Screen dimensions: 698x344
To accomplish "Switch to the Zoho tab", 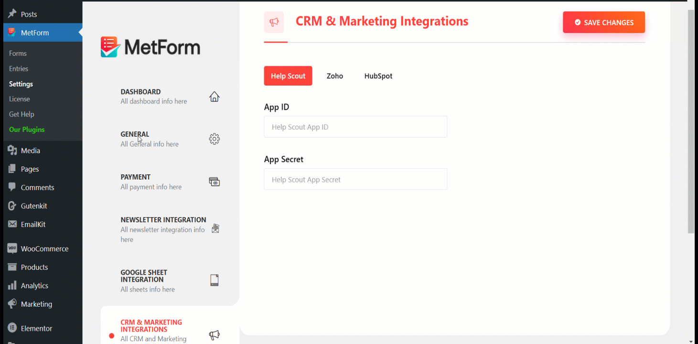I will pos(335,76).
